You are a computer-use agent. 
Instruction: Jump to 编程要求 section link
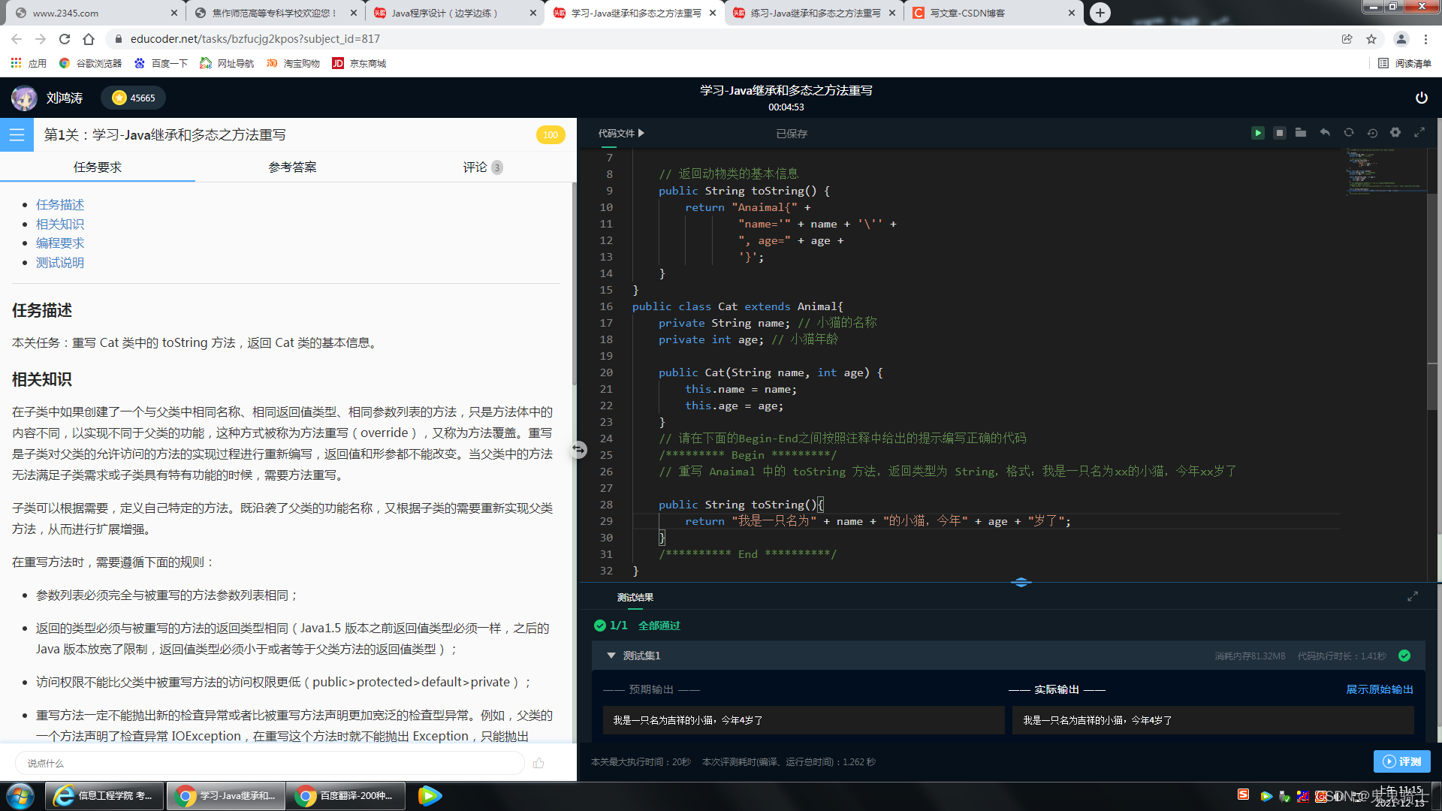click(x=60, y=243)
